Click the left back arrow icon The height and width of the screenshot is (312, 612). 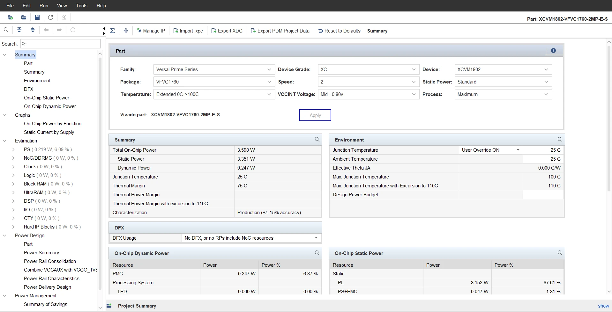pos(46,30)
